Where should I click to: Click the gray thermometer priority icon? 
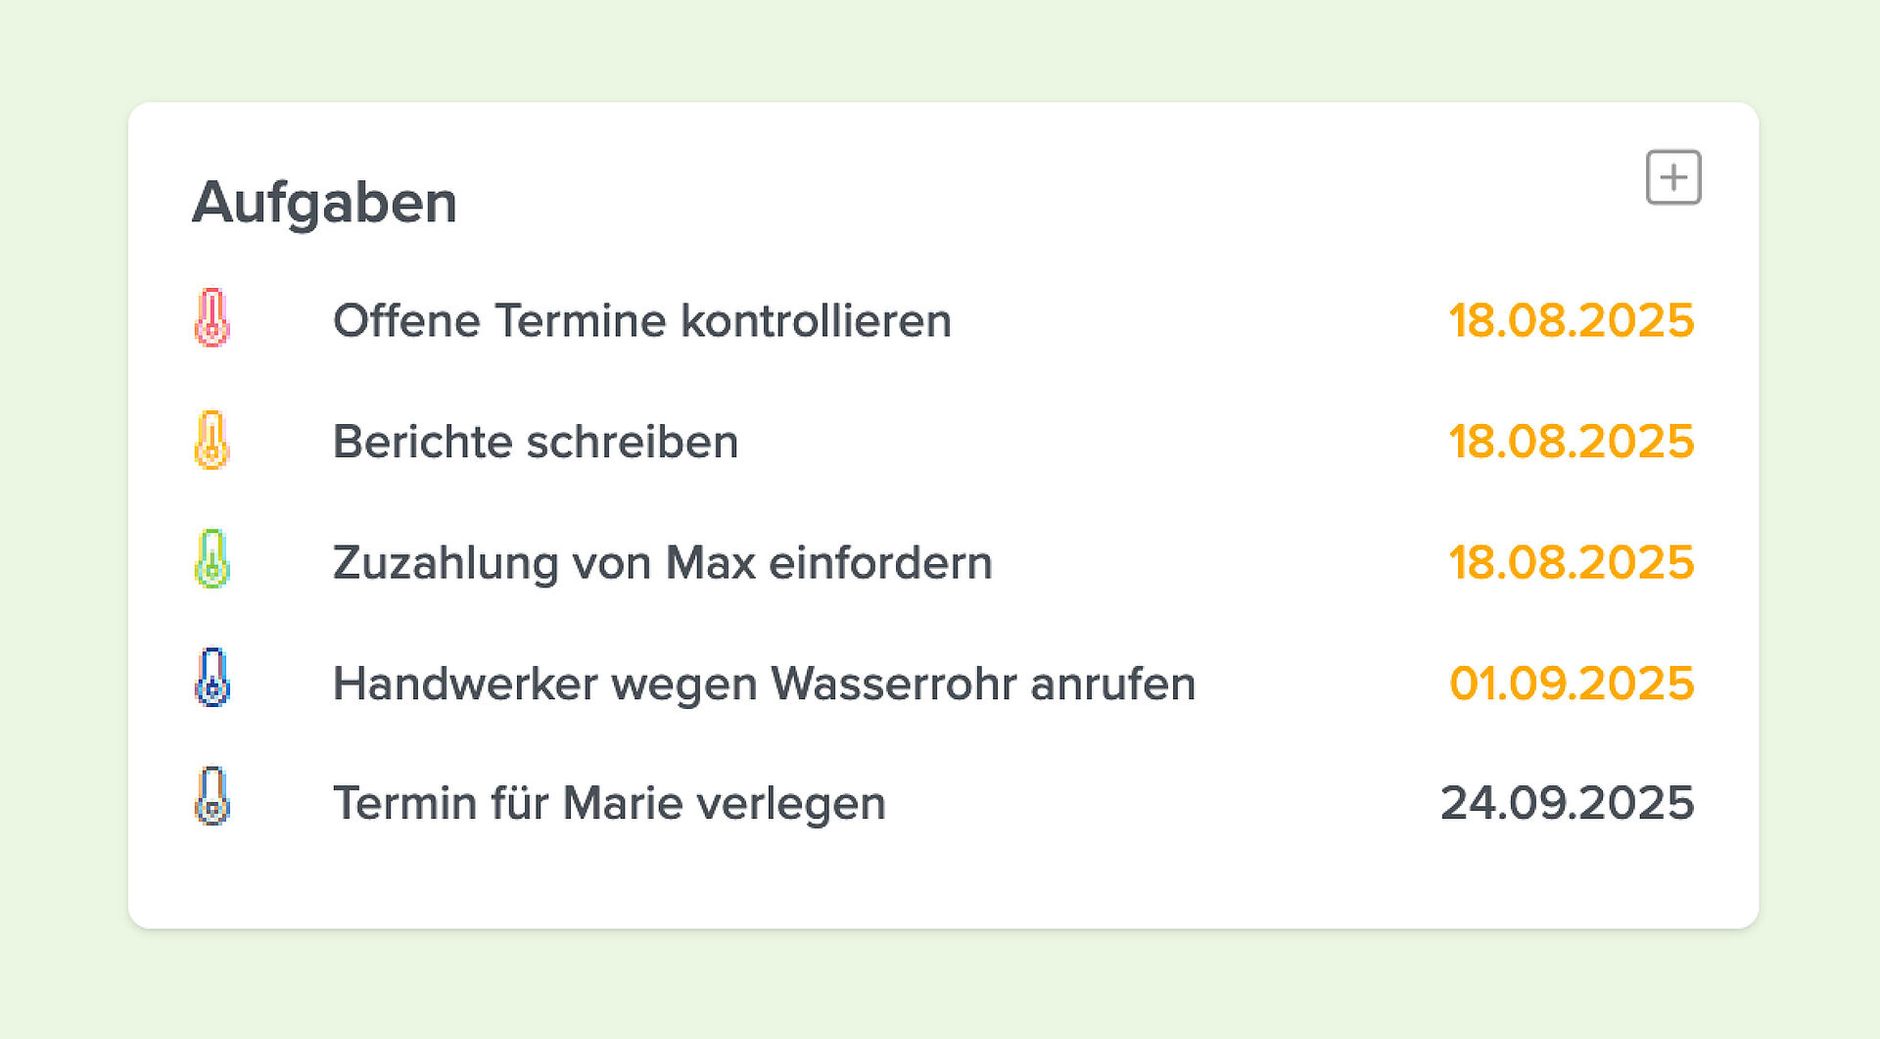click(x=211, y=796)
